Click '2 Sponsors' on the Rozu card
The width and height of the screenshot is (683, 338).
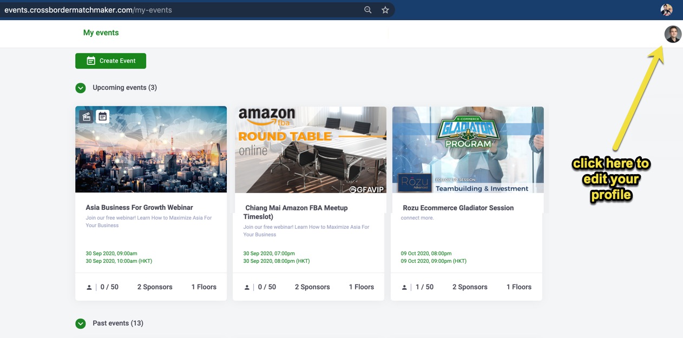click(x=470, y=287)
